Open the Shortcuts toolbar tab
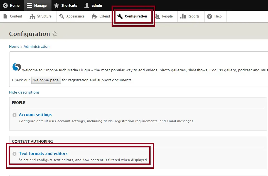The width and height of the screenshot is (268, 176). [66, 6]
